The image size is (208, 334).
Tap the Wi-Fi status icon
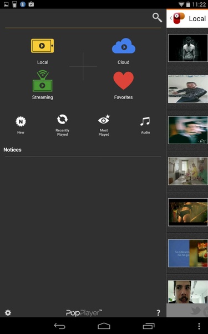(x=181, y=4)
